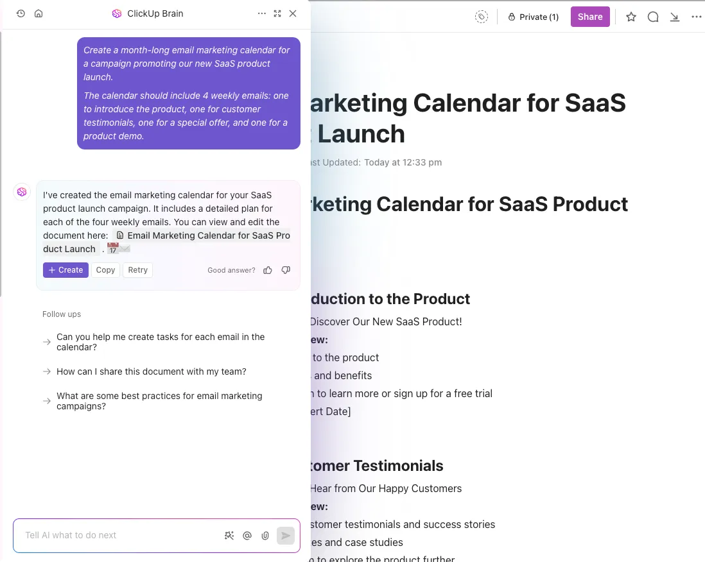Click the tag icon in document toolbar
705x562 pixels.
pyautogui.click(x=482, y=17)
